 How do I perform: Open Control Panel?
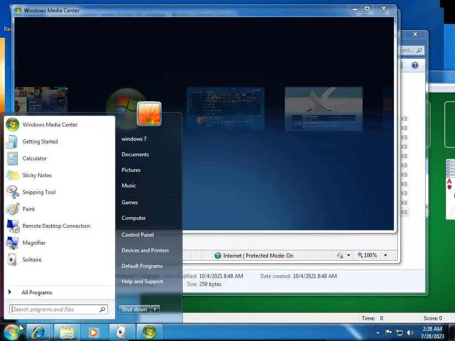click(138, 235)
